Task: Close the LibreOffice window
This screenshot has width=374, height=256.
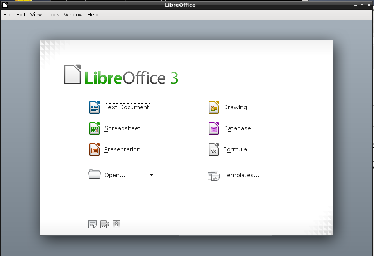Action: click(369, 5)
